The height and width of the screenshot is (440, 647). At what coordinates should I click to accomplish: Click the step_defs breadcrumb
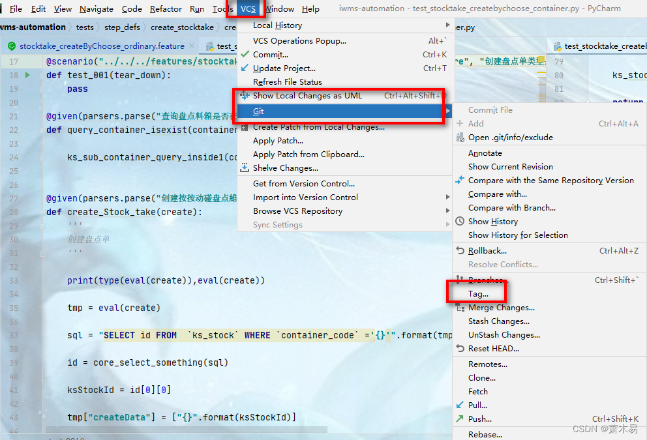coord(122,27)
